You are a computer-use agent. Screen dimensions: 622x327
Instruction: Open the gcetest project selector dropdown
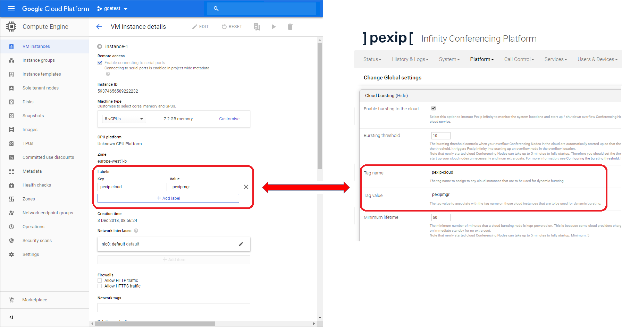click(113, 9)
